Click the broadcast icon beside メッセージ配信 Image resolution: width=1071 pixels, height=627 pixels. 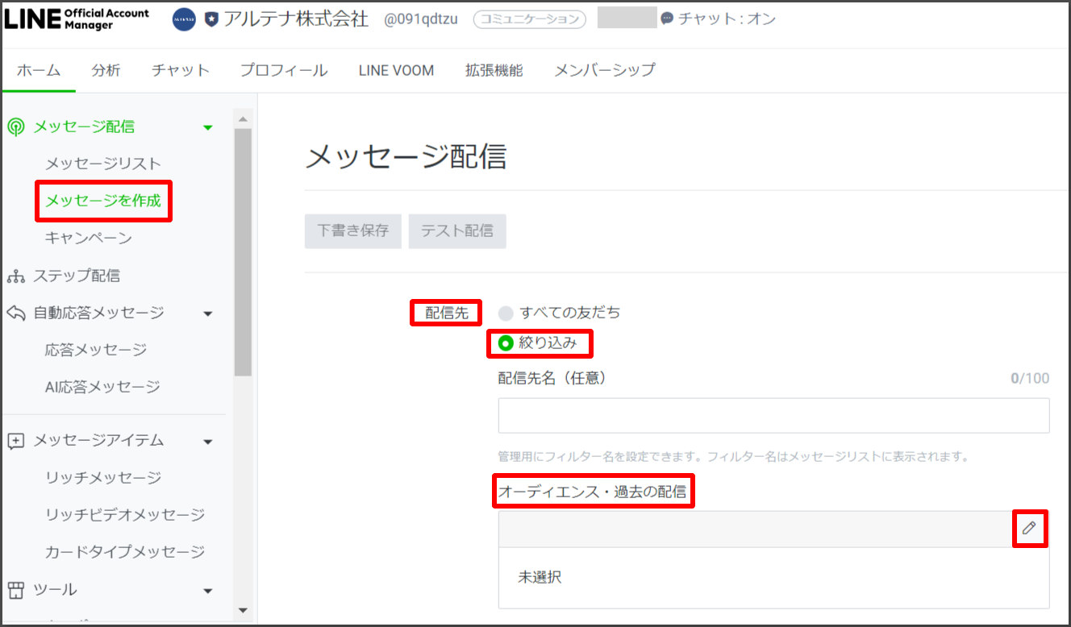(x=15, y=127)
